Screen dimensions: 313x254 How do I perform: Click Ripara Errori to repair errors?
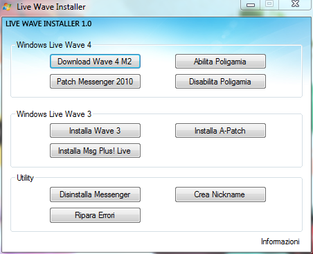pyautogui.click(x=95, y=215)
